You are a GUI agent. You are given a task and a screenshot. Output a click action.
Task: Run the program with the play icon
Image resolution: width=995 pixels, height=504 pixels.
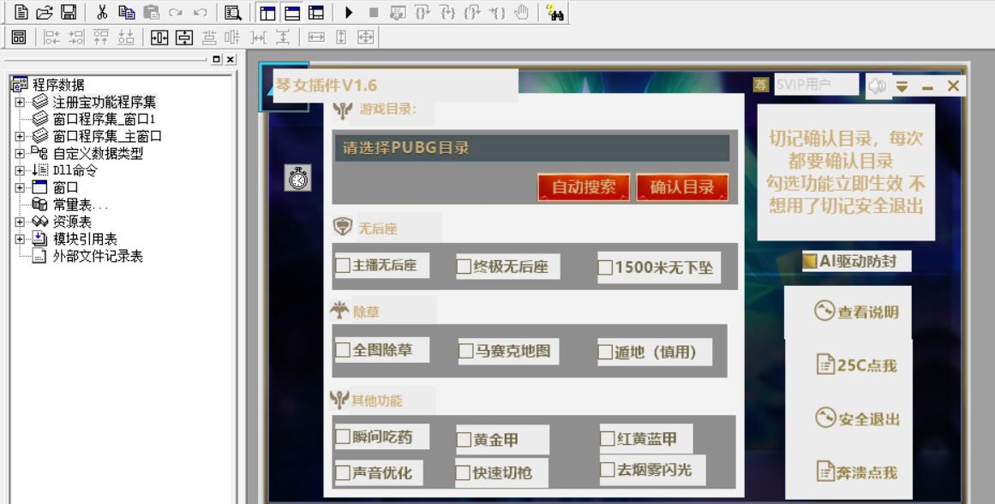pos(348,12)
